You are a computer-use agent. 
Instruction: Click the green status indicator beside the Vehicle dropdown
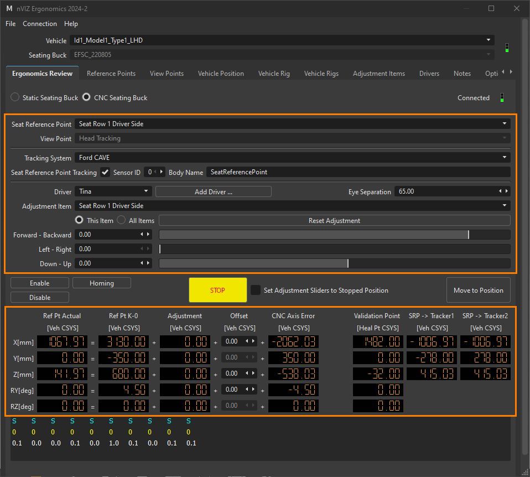[x=507, y=48]
